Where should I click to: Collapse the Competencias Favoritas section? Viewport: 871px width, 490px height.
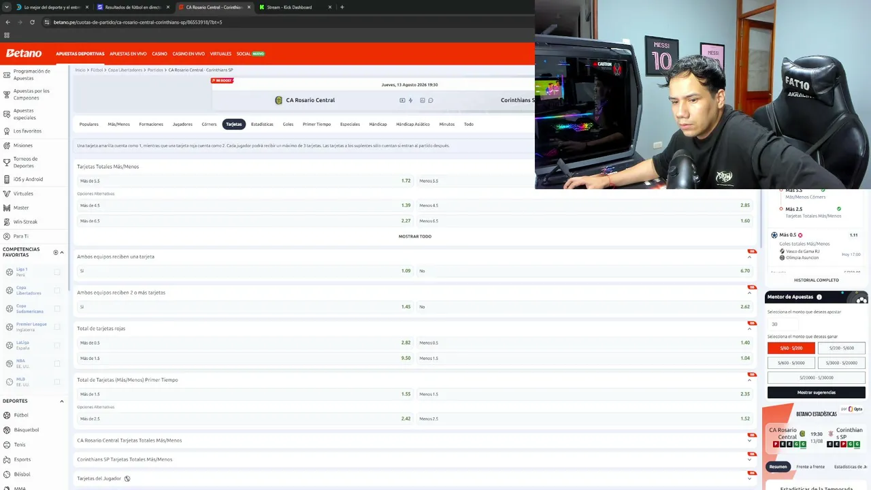coord(62,252)
